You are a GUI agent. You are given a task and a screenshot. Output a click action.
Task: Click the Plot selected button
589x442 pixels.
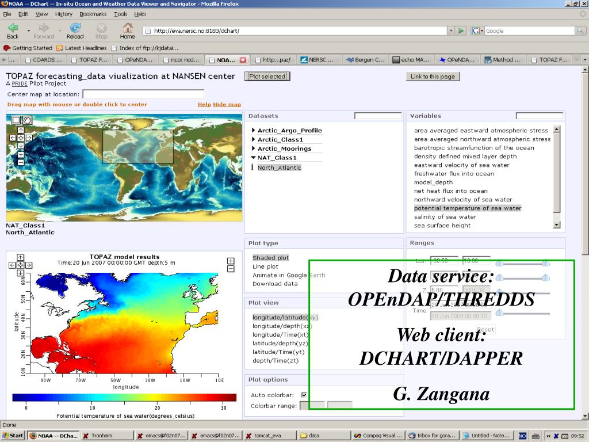coord(267,77)
